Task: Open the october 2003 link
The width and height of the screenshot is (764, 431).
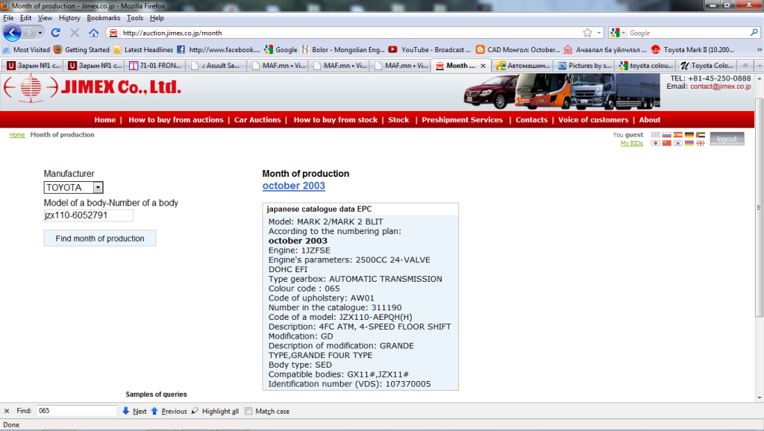Action: point(293,186)
